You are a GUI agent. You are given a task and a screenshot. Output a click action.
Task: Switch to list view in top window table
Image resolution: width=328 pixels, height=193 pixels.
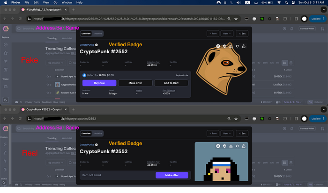pyautogui.click(x=285, y=63)
